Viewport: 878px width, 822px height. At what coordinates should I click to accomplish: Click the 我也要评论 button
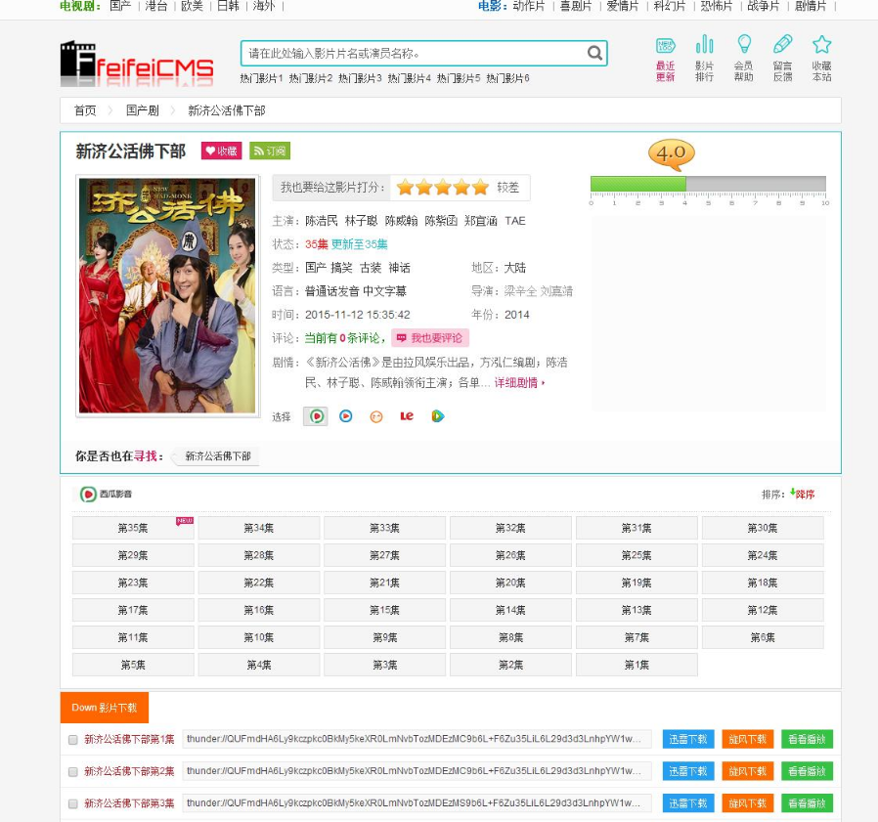tap(430, 338)
